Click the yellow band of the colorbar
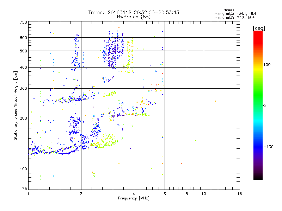282x211 pixels. [258, 69]
